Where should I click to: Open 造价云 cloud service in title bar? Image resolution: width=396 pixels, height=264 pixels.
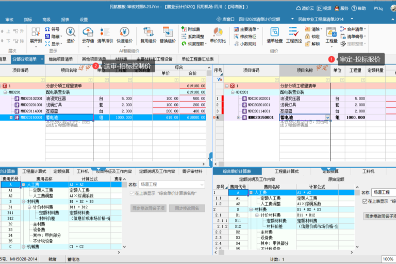coord(305,8)
